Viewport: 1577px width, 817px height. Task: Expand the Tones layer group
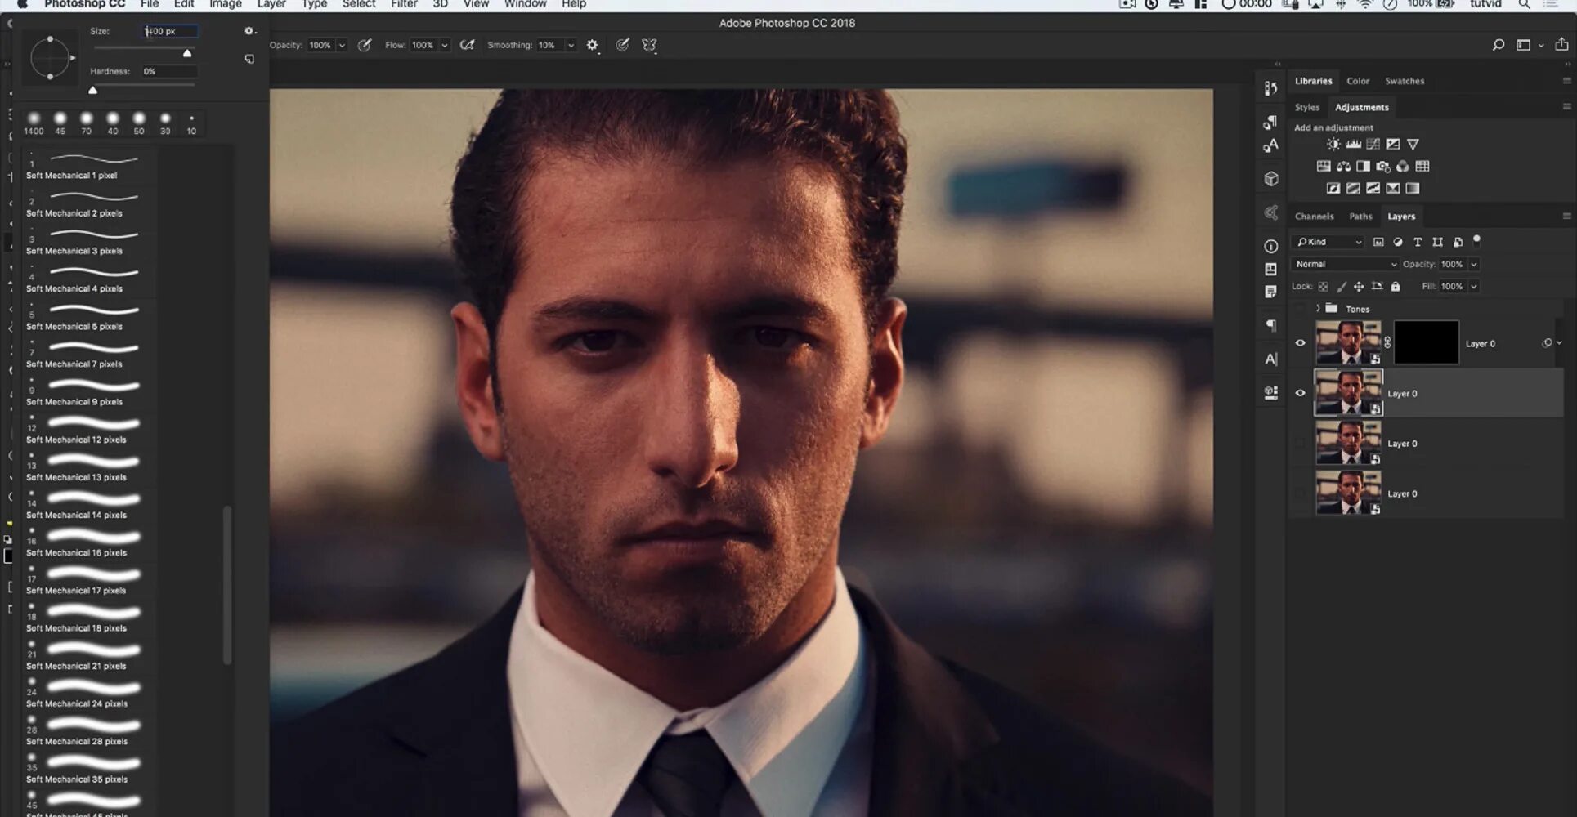coord(1318,309)
